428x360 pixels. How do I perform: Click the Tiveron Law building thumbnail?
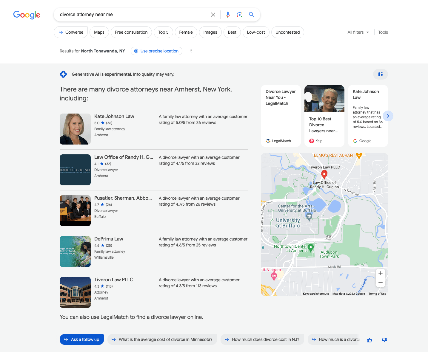pyautogui.click(x=75, y=292)
